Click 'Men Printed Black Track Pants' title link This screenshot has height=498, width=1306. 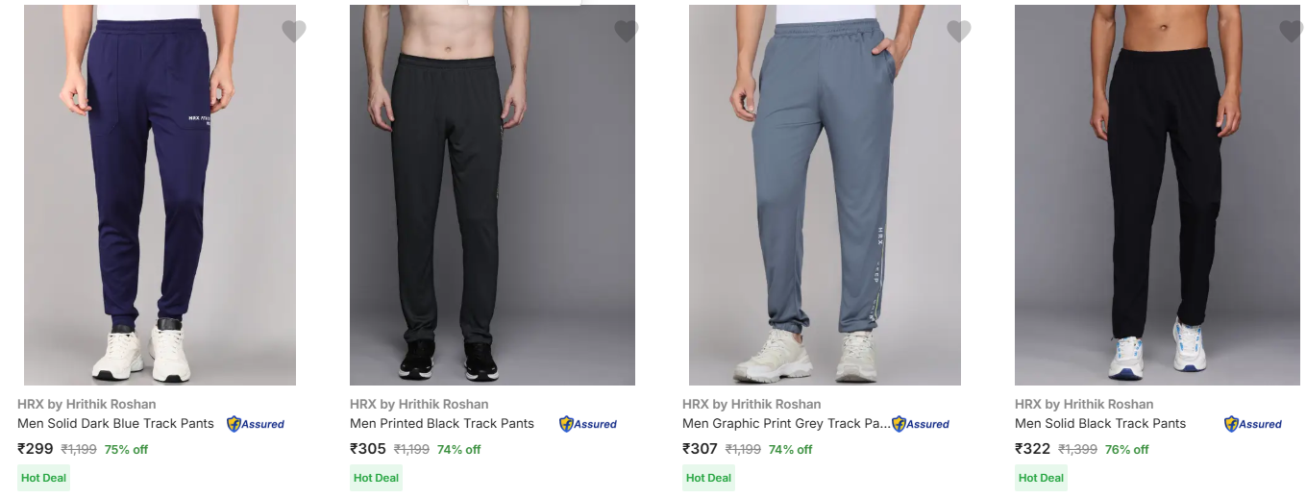(x=442, y=424)
